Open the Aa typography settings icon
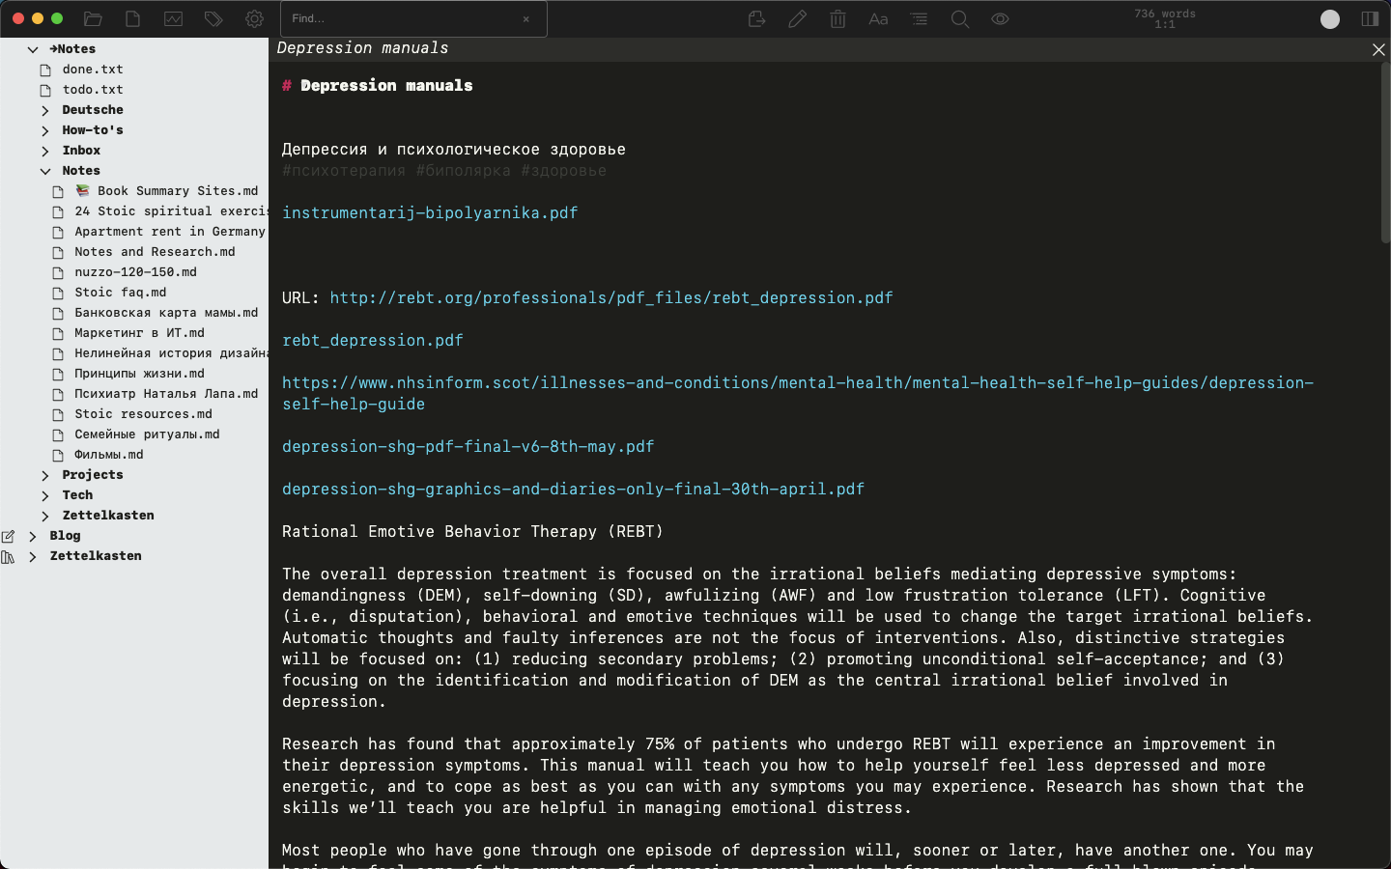 tap(878, 18)
